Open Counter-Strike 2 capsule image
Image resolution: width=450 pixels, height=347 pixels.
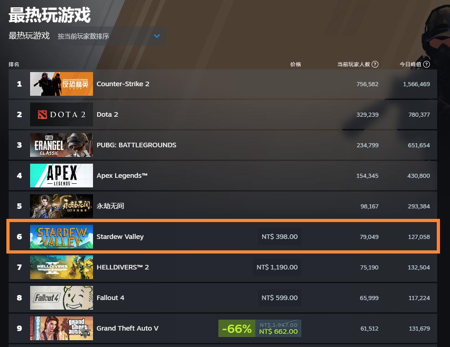[x=62, y=84]
